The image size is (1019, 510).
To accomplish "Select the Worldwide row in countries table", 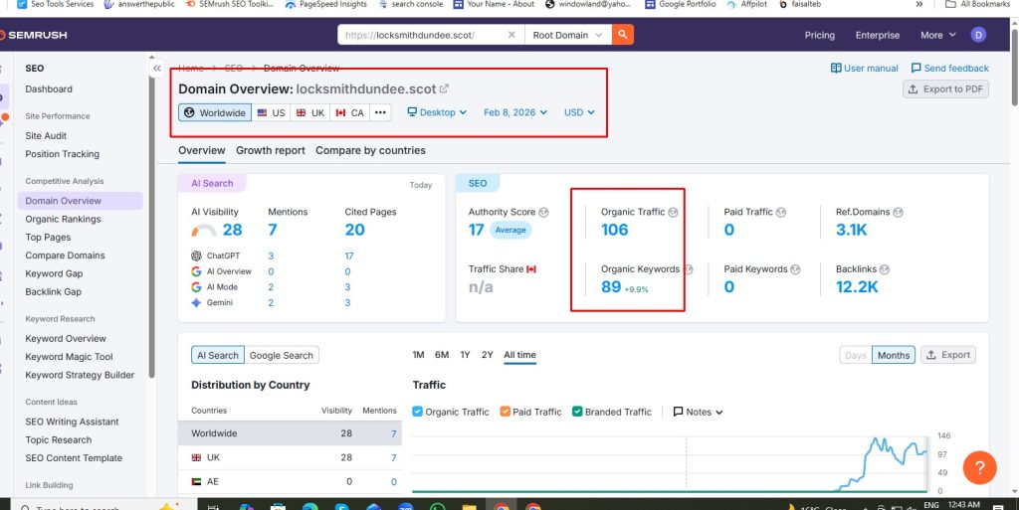I will pos(290,433).
